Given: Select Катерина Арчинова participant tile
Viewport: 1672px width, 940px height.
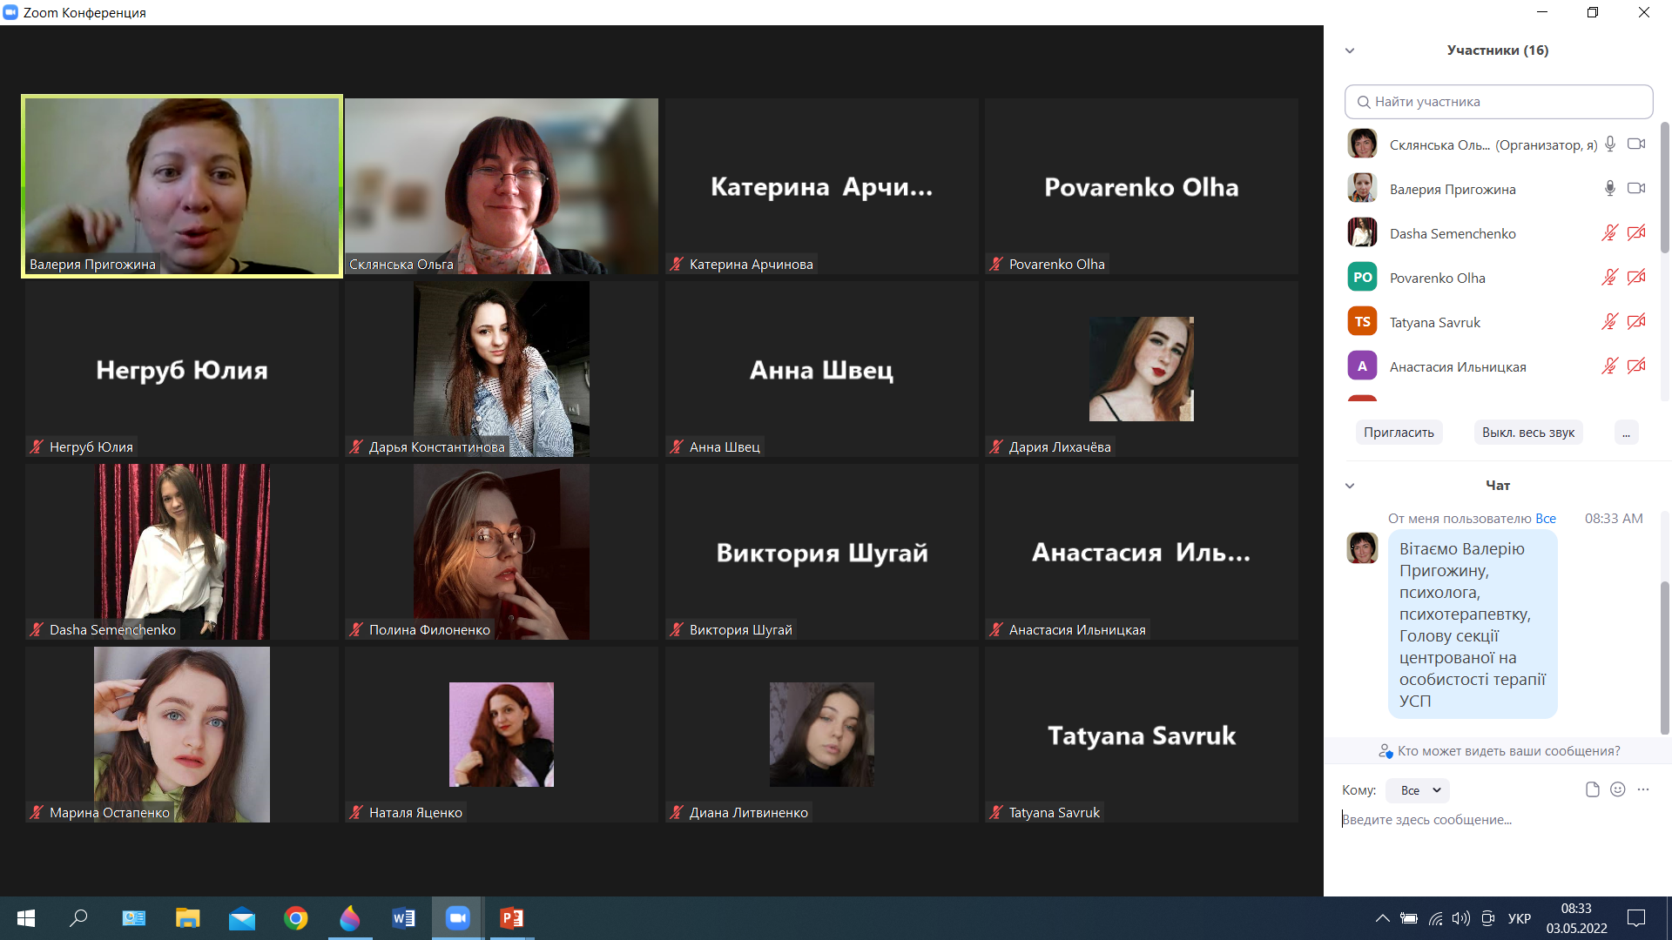Looking at the screenshot, I should (822, 186).
